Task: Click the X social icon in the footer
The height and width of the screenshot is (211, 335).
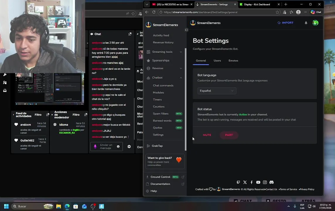Action: [x=245, y=182]
